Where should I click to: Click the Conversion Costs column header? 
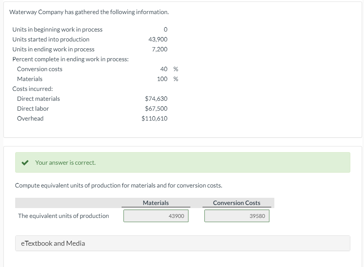click(x=237, y=203)
